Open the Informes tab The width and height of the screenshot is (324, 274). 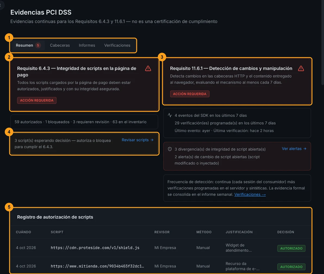pyautogui.click(x=87, y=45)
